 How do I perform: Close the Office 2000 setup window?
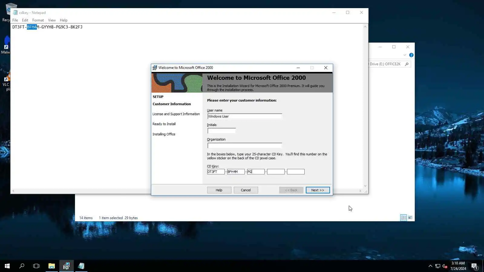326,68
